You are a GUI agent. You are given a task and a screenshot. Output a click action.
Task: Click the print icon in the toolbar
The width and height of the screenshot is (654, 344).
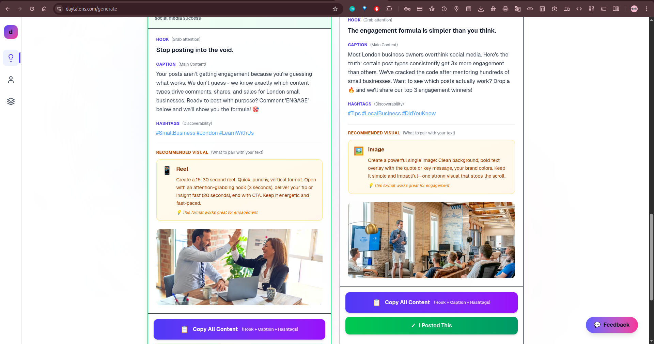click(505, 9)
